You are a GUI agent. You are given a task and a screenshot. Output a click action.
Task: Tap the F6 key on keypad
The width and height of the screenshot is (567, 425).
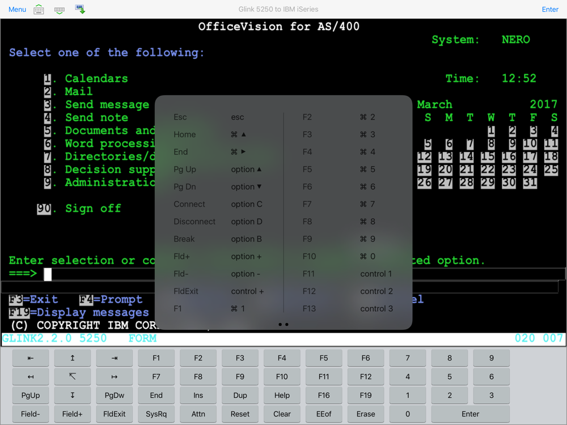pyautogui.click(x=366, y=358)
